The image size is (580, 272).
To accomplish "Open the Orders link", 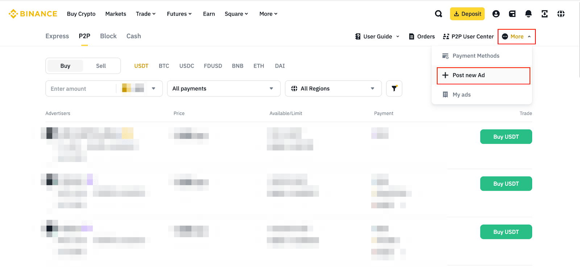I will point(422,37).
